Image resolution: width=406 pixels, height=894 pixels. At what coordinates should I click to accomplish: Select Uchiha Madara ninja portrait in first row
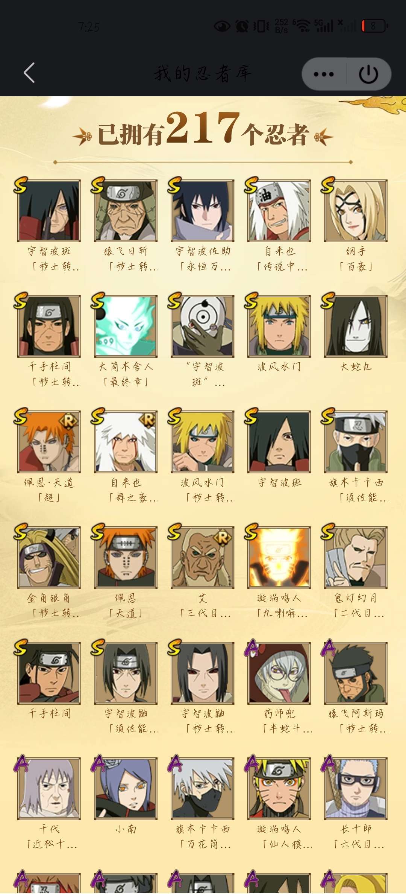pyautogui.click(x=49, y=211)
